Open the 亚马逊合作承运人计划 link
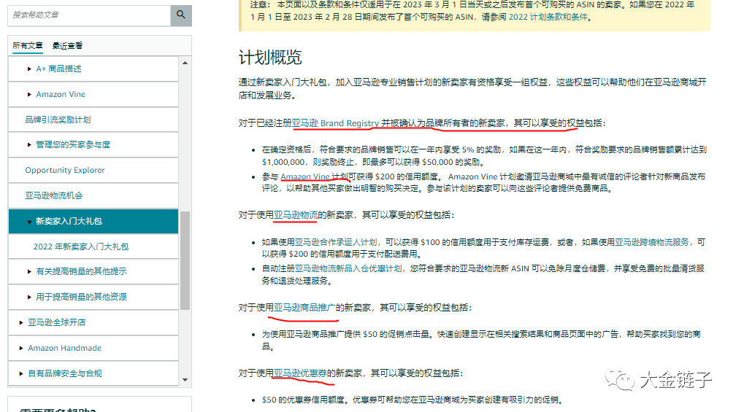The image size is (736, 412). click(336, 242)
